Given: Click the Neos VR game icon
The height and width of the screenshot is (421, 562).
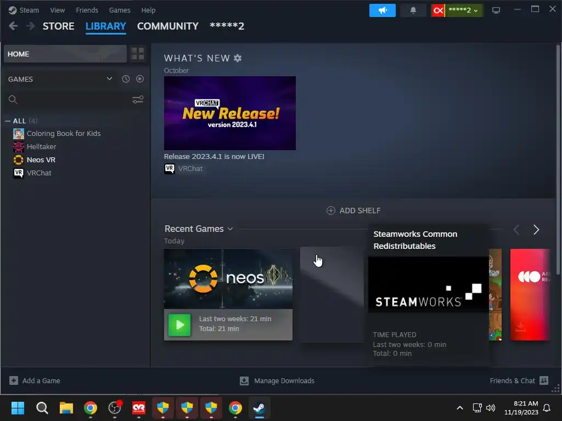Looking at the screenshot, I should point(19,160).
